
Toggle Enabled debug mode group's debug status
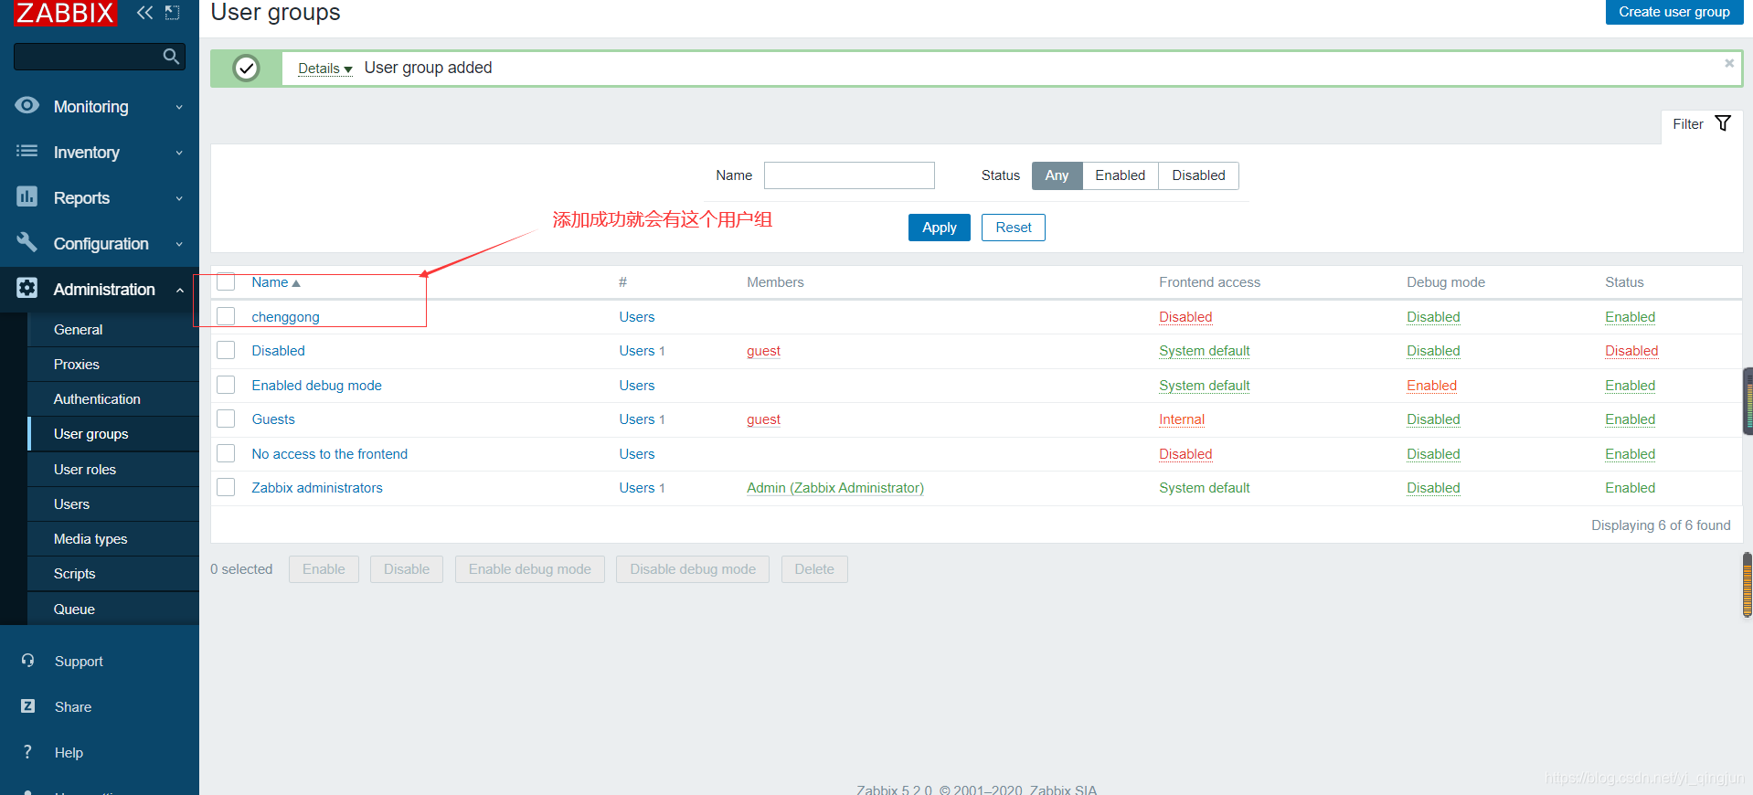(x=1431, y=386)
